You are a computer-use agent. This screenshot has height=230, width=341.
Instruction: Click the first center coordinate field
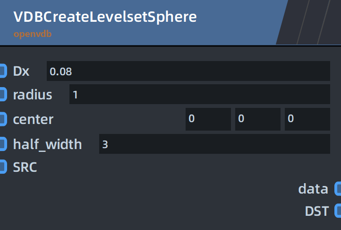pos(208,119)
